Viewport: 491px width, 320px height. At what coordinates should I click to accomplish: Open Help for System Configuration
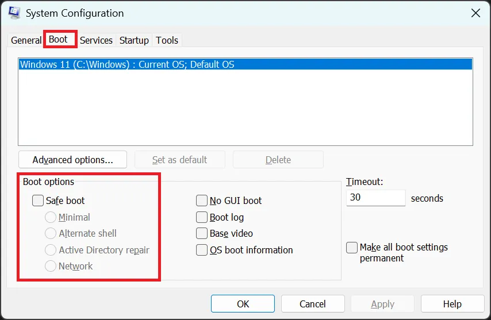tap(452, 304)
